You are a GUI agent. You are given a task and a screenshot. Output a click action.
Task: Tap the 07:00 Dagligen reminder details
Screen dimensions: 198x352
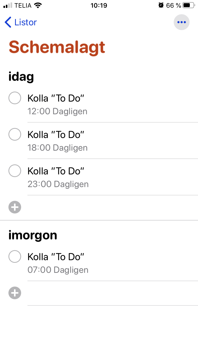click(x=58, y=270)
